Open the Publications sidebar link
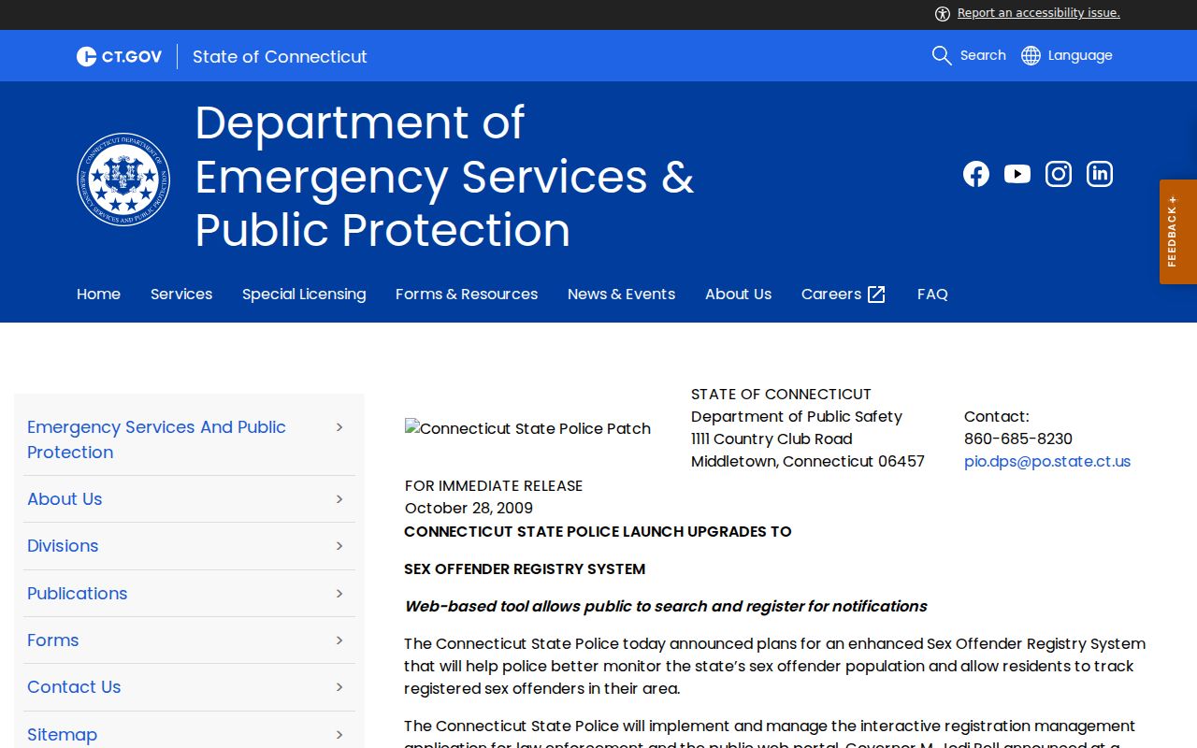This screenshot has width=1197, height=748. click(77, 594)
